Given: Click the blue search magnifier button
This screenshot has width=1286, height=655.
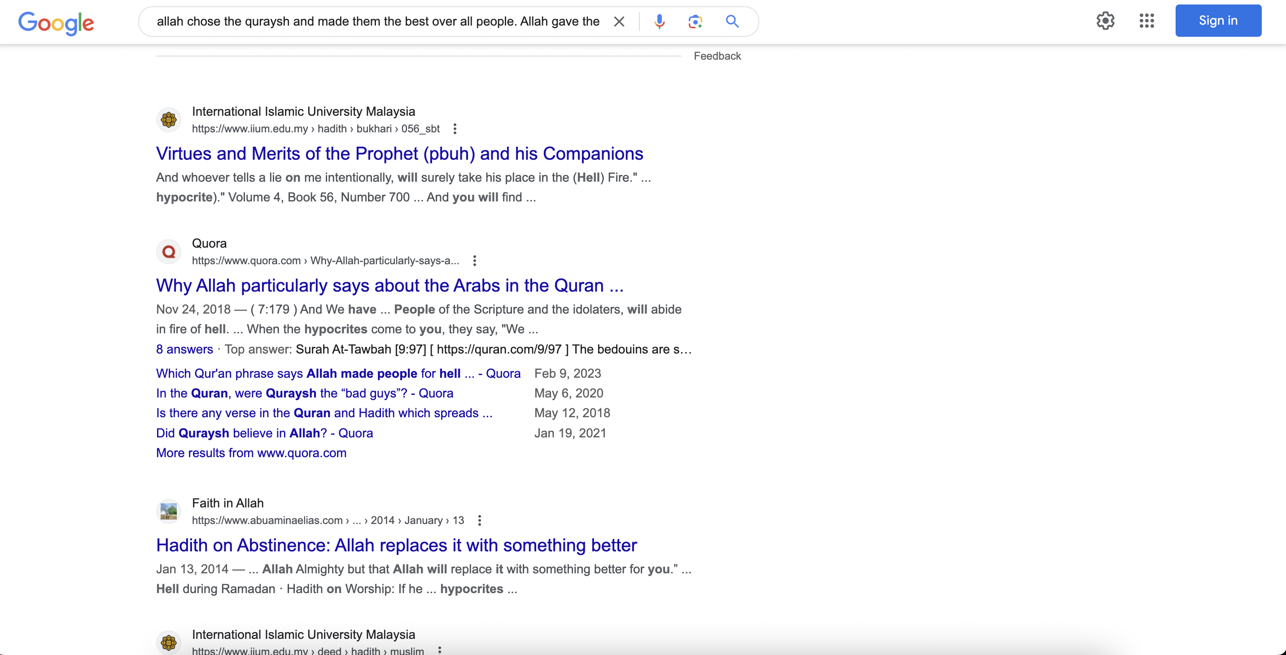Looking at the screenshot, I should pyautogui.click(x=732, y=22).
